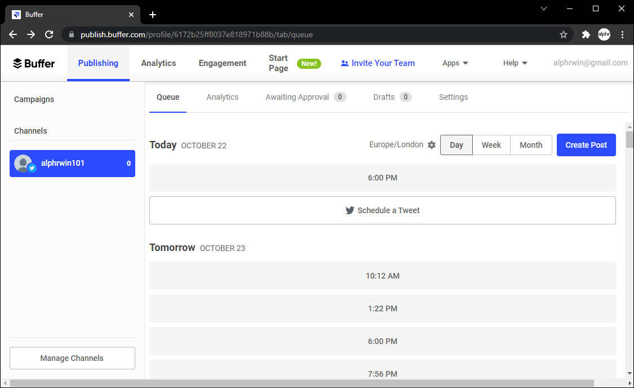Click Manage Channels button
Viewport: 634px width, 388px height.
(x=72, y=358)
